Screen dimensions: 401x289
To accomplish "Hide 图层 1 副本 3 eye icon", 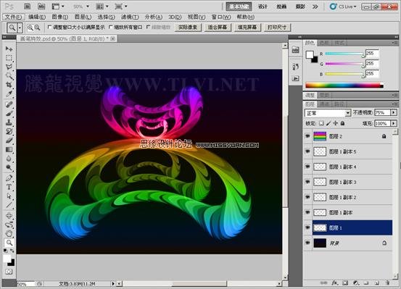I will [307, 182].
